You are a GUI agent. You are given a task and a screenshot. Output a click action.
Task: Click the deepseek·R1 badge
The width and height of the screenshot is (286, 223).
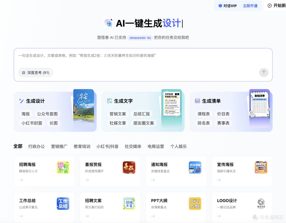click(140, 38)
